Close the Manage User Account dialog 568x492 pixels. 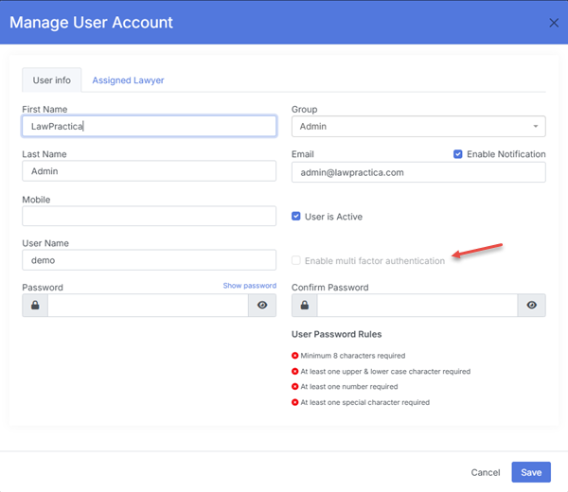pos(554,22)
